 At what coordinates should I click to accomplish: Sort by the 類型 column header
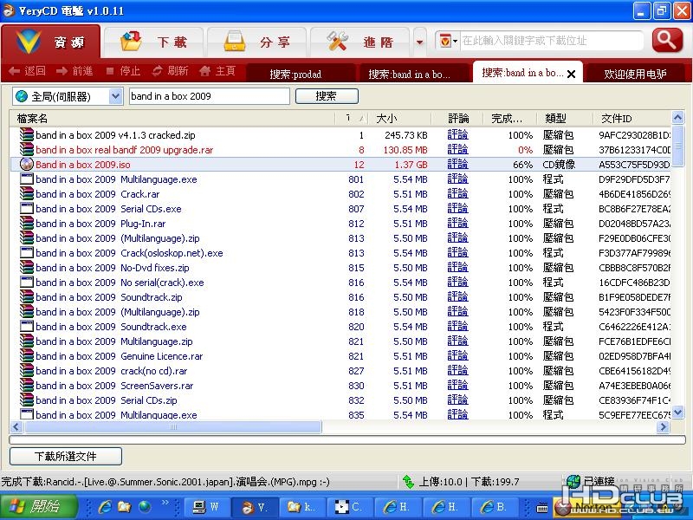click(565, 118)
